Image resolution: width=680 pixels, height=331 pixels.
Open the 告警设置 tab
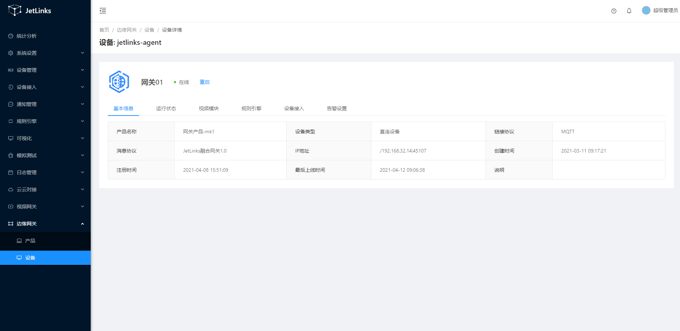coord(336,108)
